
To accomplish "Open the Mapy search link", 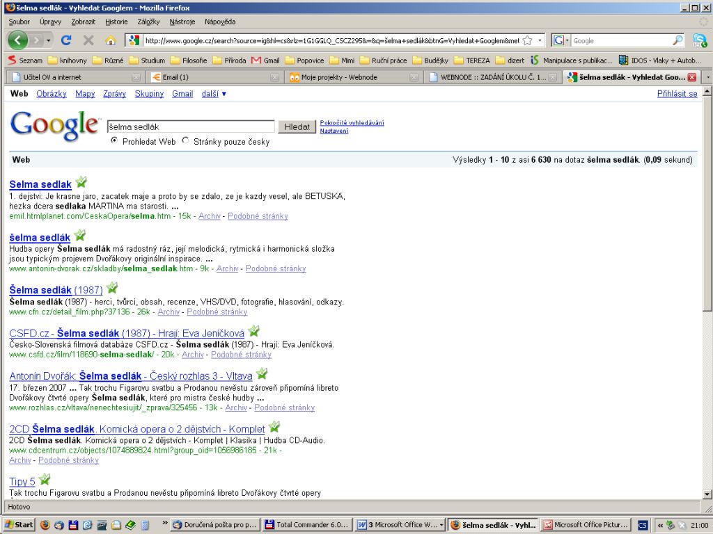I will (x=85, y=94).
